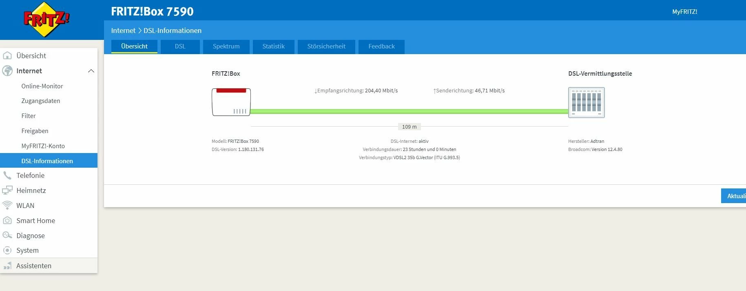Click the DSL-Internet aktiv status

coord(410,141)
